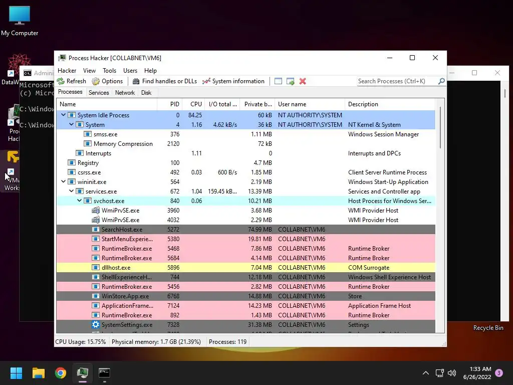Click the ApplicationFrameHost process icon
This screenshot has height=385, width=513.
[x=96, y=305]
